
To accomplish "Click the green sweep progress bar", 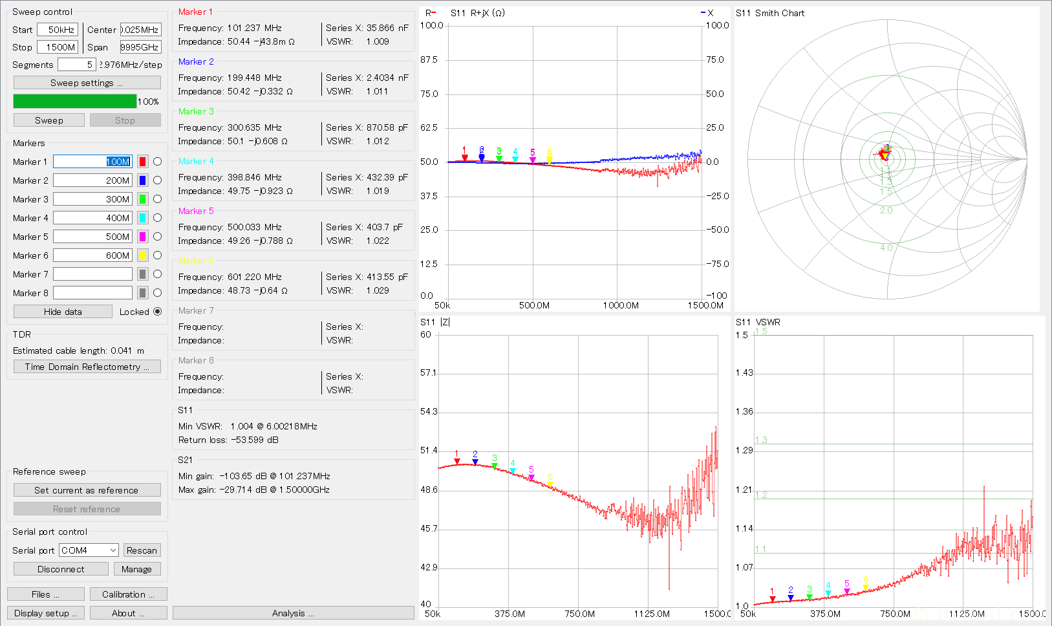I will (x=75, y=102).
